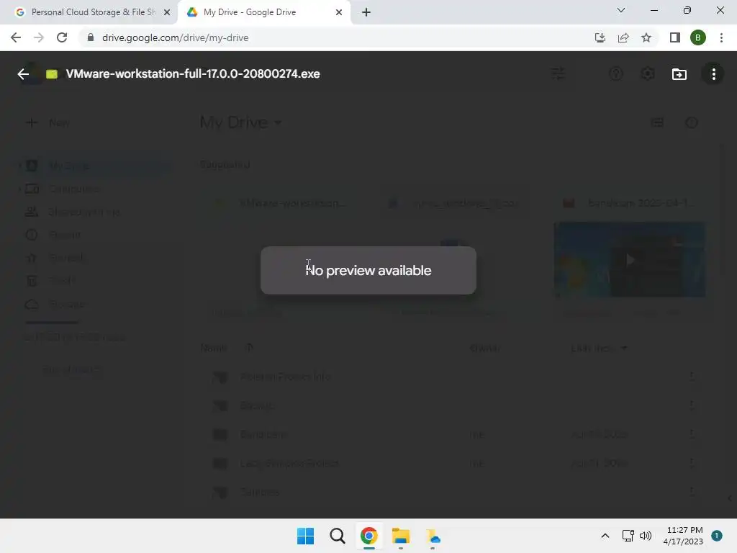The height and width of the screenshot is (553, 737).
Task: Go back in Chrome browser history
Action: [x=16, y=37]
